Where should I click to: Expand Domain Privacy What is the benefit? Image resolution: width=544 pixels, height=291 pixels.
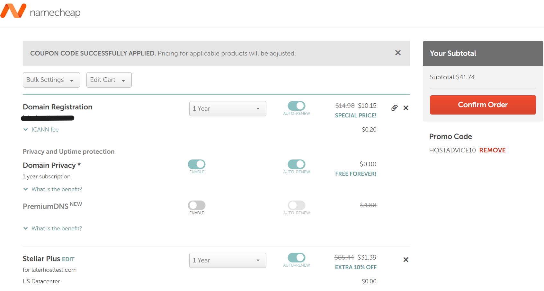point(53,189)
